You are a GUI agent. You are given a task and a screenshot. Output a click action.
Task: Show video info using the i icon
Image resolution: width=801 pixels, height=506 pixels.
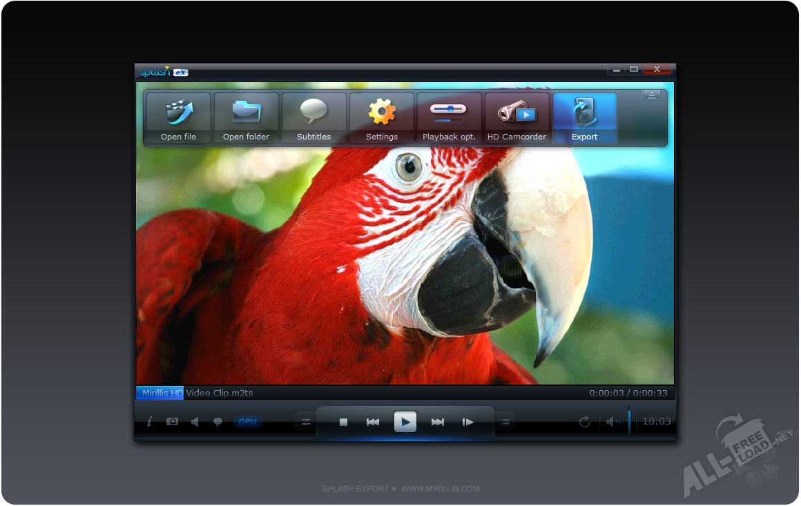(x=149, y=422)
